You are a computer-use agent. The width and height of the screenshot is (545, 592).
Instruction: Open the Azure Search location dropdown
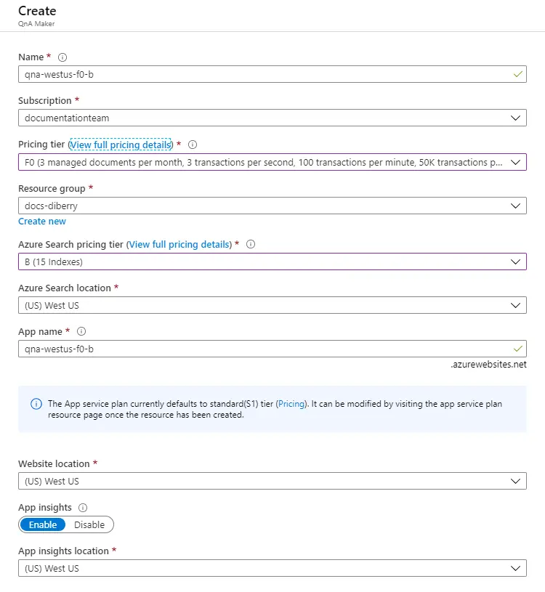point(272,305)
